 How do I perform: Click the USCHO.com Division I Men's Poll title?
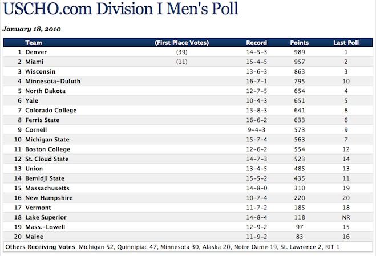click(x=121, y=10)
